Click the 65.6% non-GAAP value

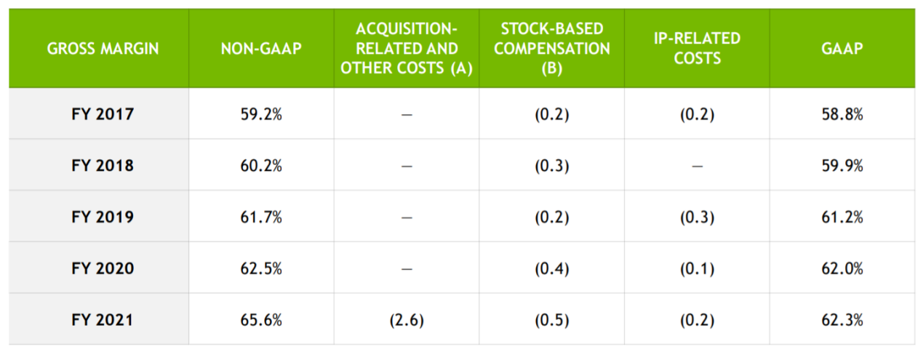coord(261,319)
